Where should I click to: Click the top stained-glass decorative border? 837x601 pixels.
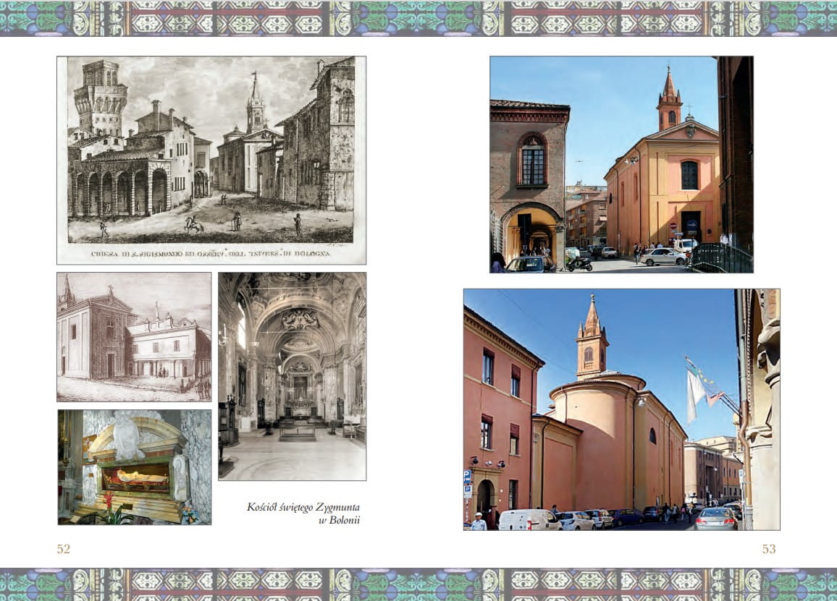pyautogui.click(x=418, y=18)
